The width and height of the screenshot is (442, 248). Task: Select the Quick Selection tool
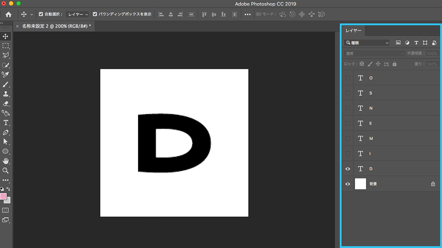pyautogui.click(x=6, y=65)
